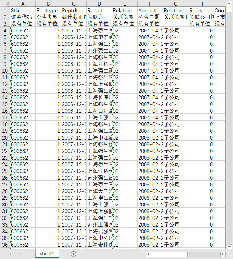This screenshot has height=259, width=233.
Task: Click horizontal scrollbar left arrow
Action: [148, 254]
